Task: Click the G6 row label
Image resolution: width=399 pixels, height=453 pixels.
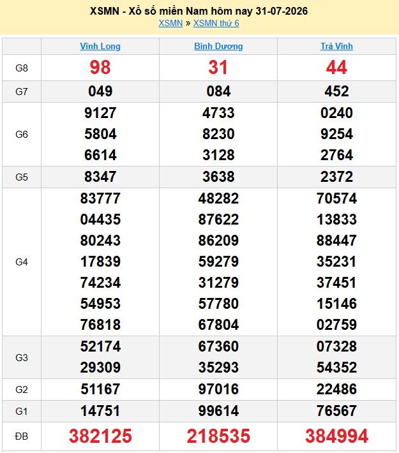Action: (22, 135)
